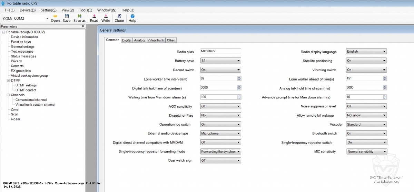414x192 pixels.
Task: Switch to the Analog tab
Action: pos(139,40)
